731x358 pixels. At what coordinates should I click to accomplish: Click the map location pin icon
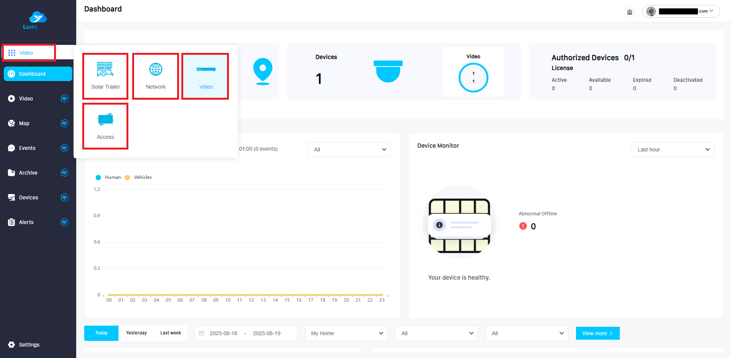[x=262, y=71]
